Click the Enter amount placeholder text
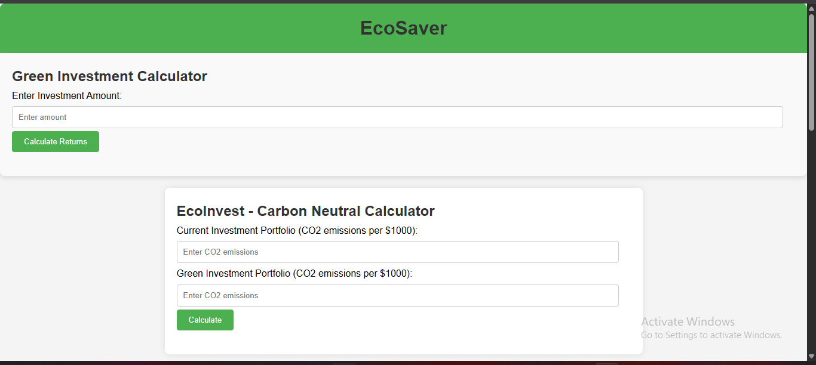816x365 pixels. [42, 117]
